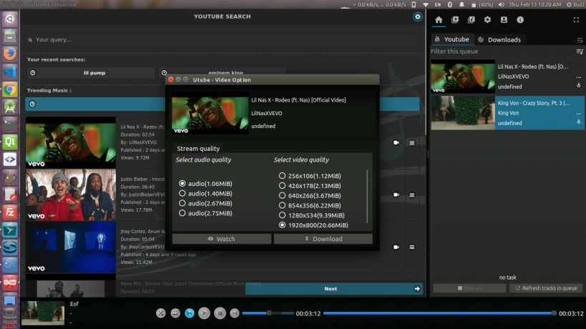Screen dimensions: 586x329
Task: Click the video camera icon for the Lil Nas X result
Action: point(396,142)
